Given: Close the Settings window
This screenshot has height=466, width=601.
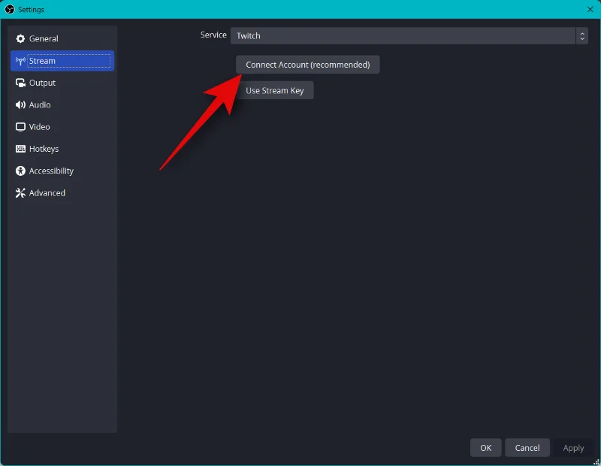Looking at the screenshot, I should point(590,9).
